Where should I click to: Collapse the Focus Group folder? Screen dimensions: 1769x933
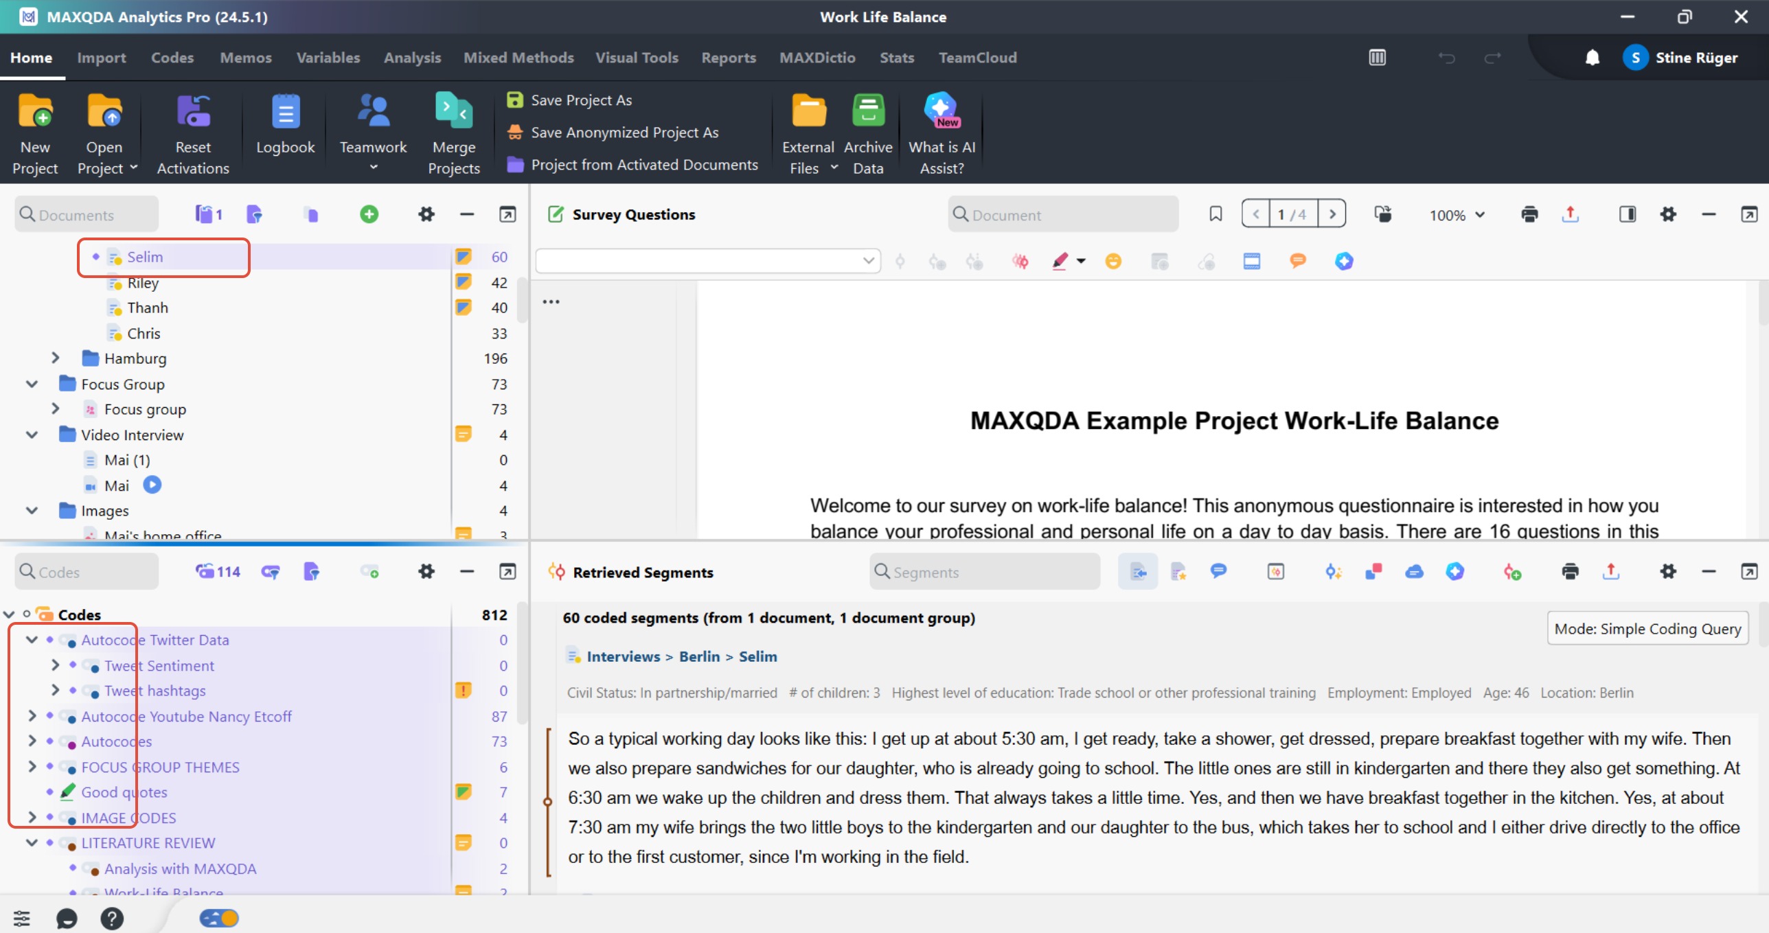32,384
